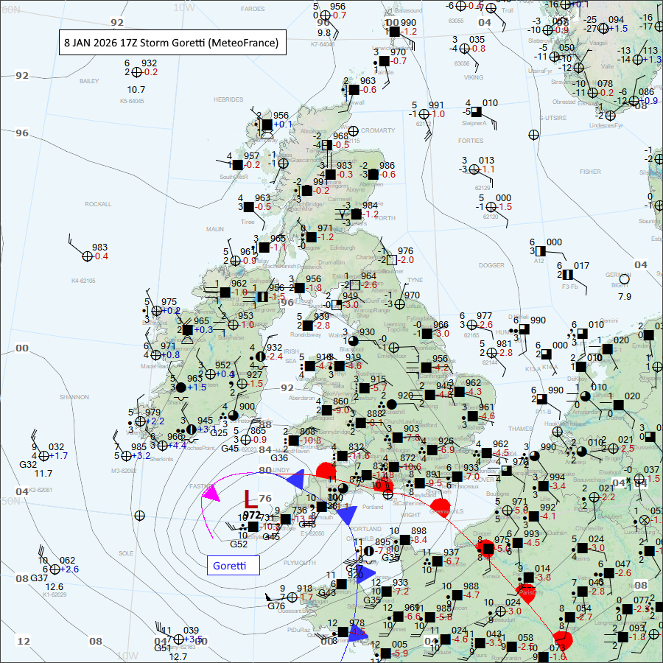Select the K4-62105 buoy circle near Rockall

(88, 256)
